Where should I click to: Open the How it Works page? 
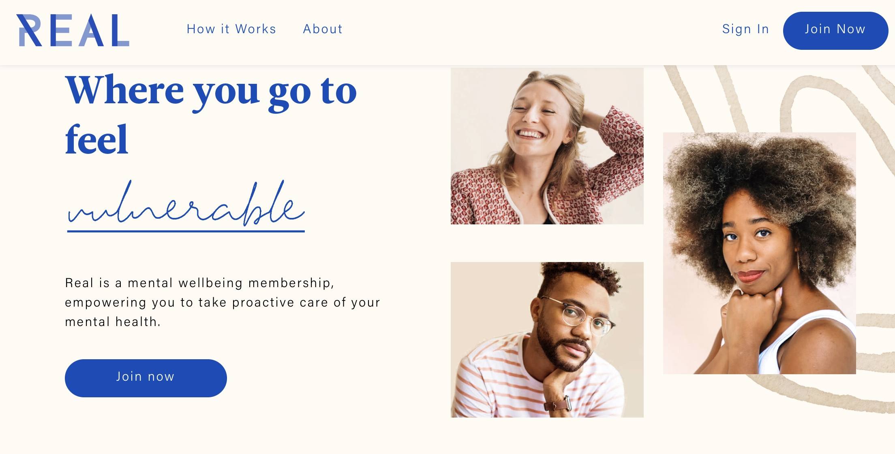pyautogui.click(x=231, y=29)
